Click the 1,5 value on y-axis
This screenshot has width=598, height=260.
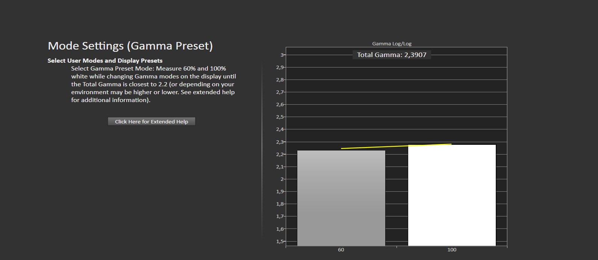[280, 241]
